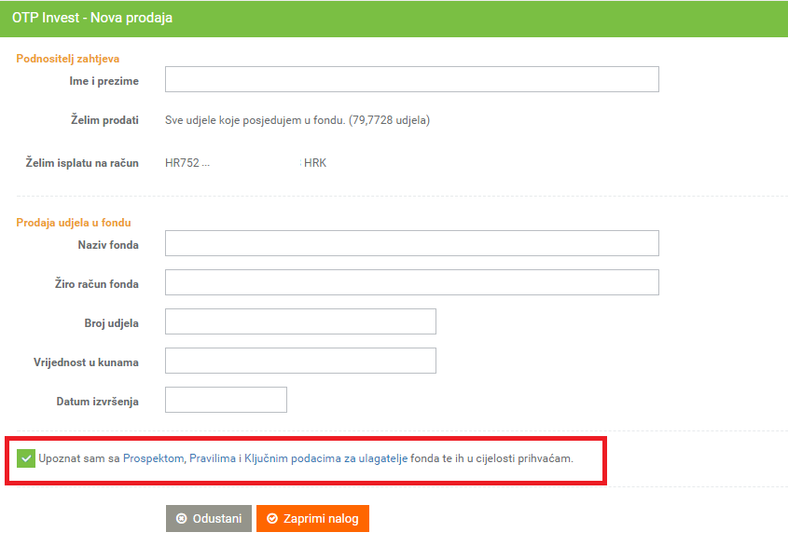Click the Podnositelj zahtjeva section heading

(68, 59)
